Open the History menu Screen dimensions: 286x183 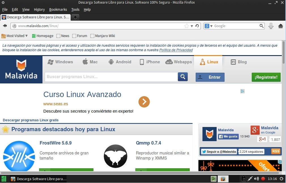(39, 10)
